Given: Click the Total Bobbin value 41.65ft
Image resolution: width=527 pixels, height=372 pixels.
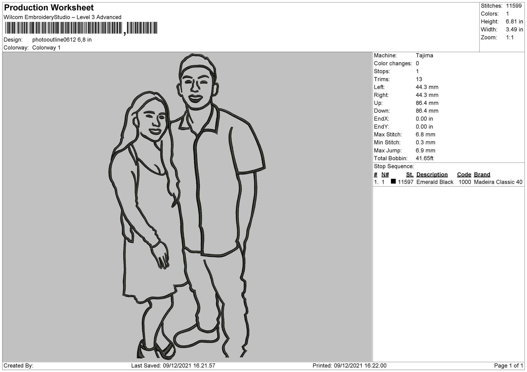Looking at the screenshot, I should coord(425,158).
